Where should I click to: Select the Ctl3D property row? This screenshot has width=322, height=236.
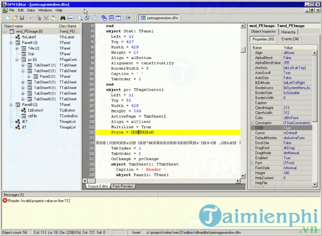tap(281, 128)
